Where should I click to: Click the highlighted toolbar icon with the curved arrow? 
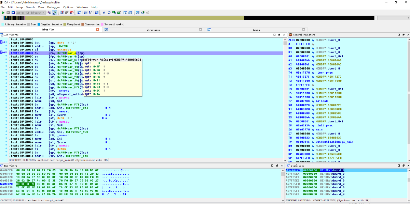pyautogui.click(x=54, y=13)
